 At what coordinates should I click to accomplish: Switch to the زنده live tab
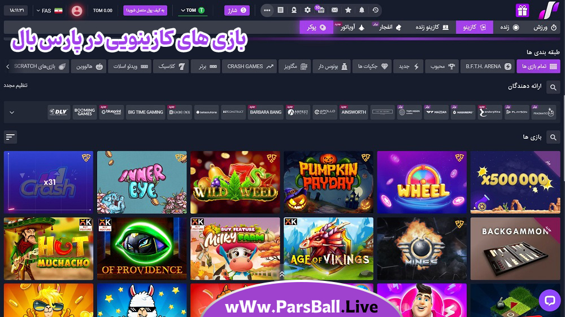(x=510, y=27)
